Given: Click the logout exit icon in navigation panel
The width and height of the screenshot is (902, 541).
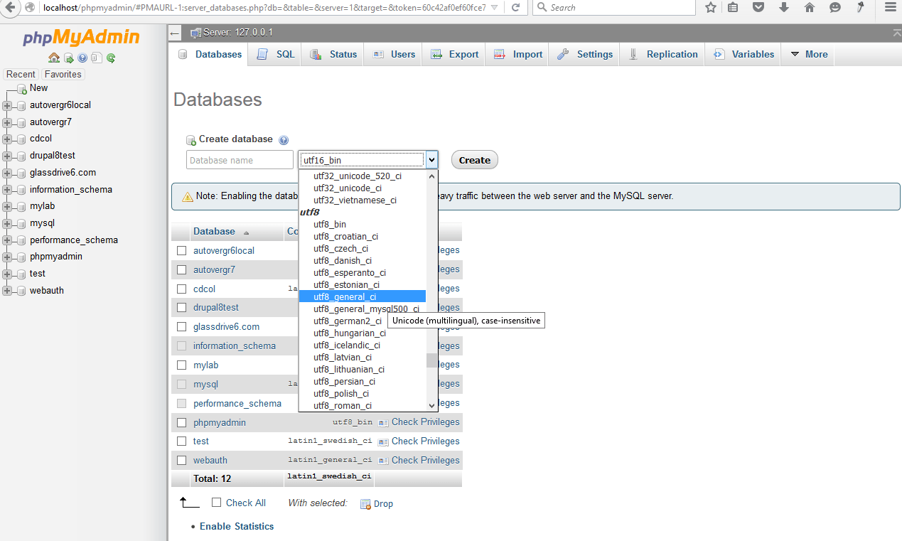Looking at the screenshot, I should 68,60.
